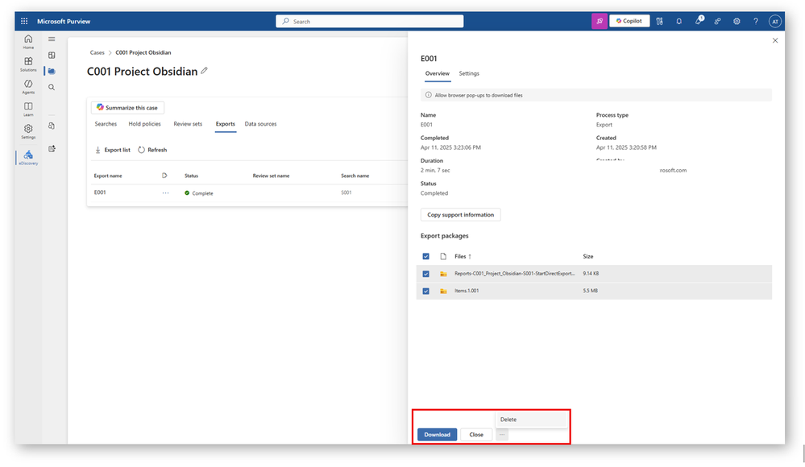Screen dimensions: 805x467
Task: Open the more options for E001 row
Action: [165, 193]
